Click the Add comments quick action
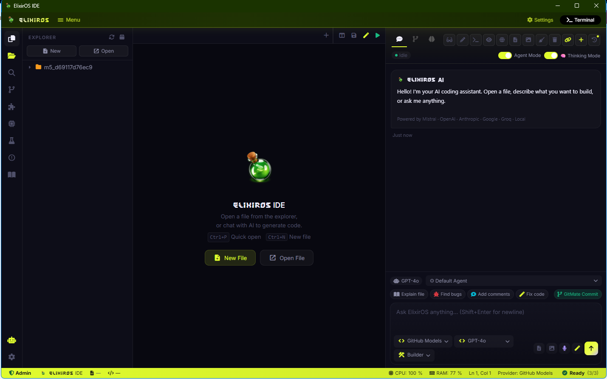 pyautogui.click(x=490, y=294)
